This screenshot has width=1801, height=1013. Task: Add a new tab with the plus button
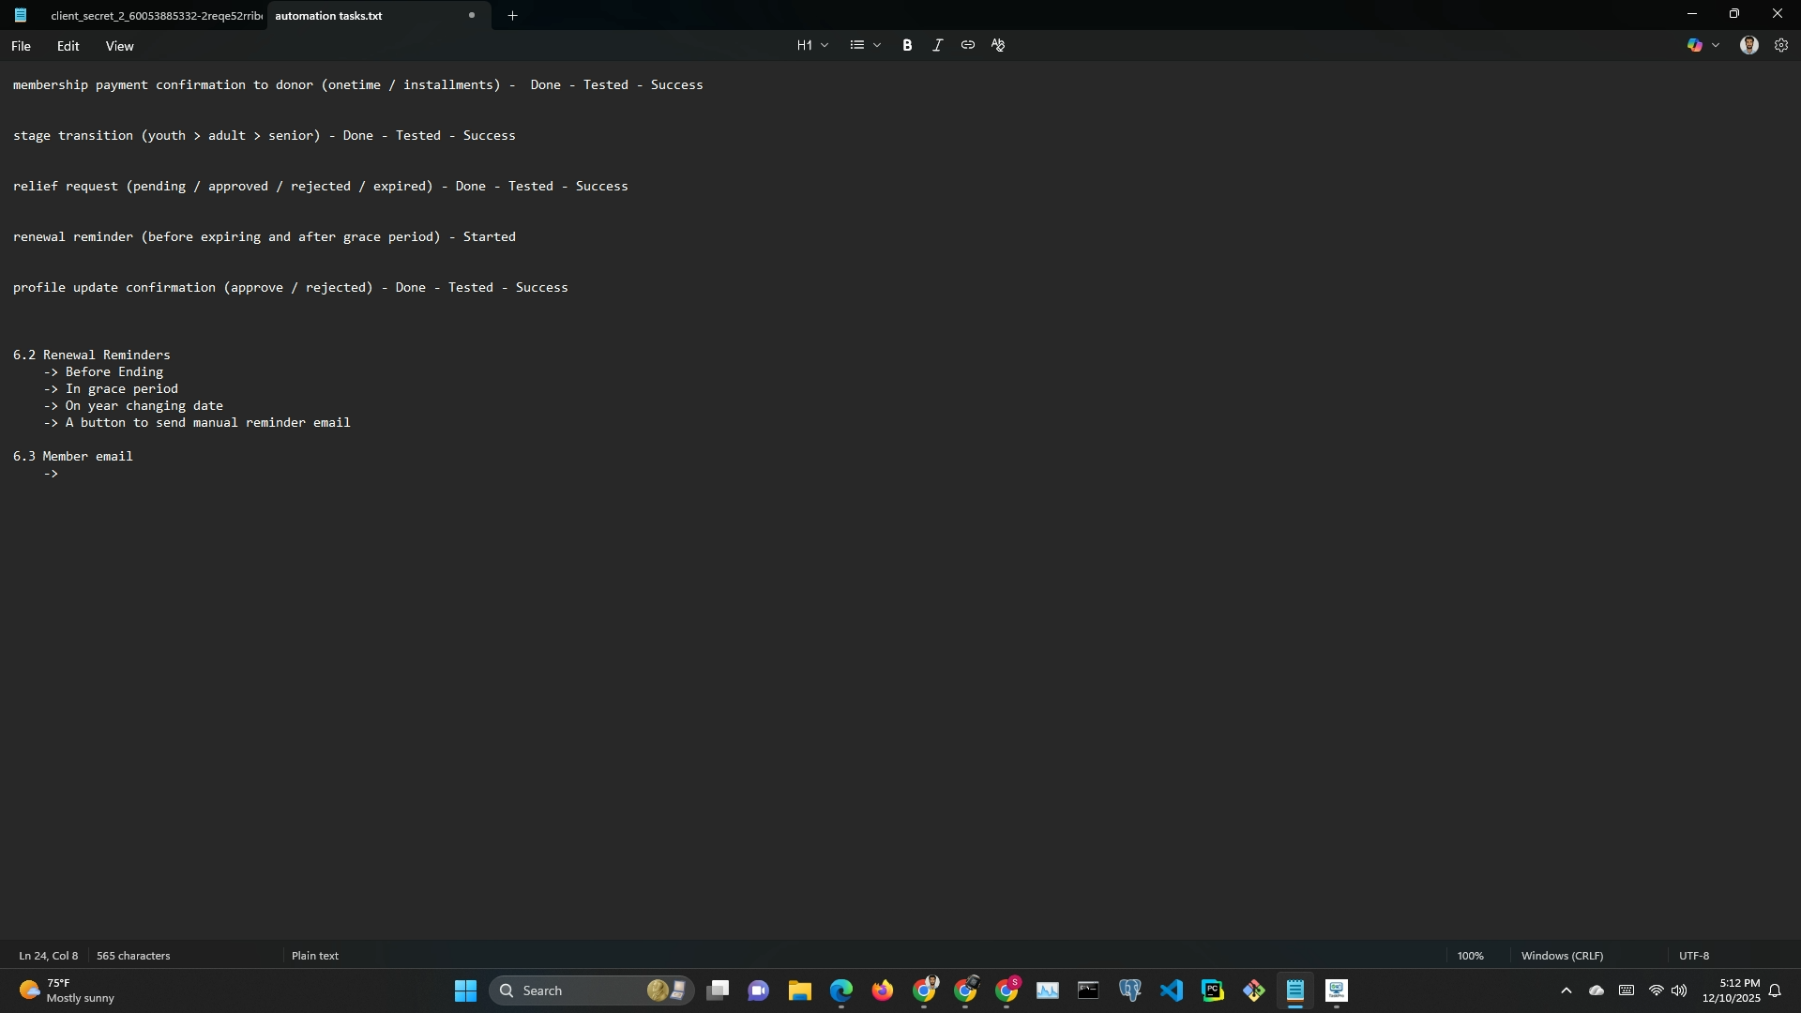pyautogui.click(x=512, y=15)
